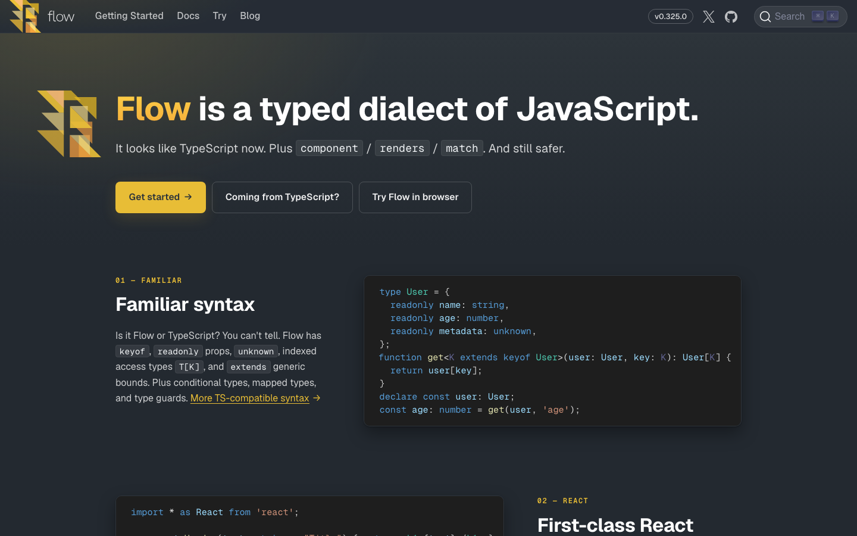Click the 'return user[key];' code line
The image size is (857, 536).
pyautogui.click(x=436, y=370)
